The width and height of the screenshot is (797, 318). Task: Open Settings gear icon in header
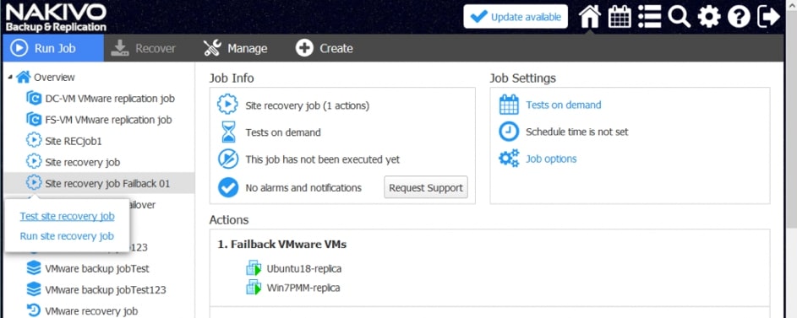coord(708,17)
